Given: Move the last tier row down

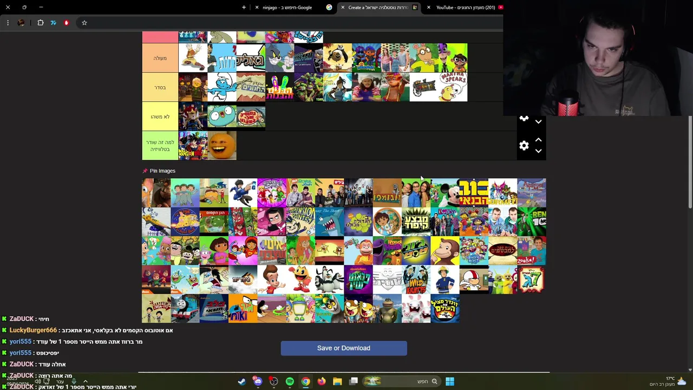Looking at the screenshot, I should pos(538,151).
